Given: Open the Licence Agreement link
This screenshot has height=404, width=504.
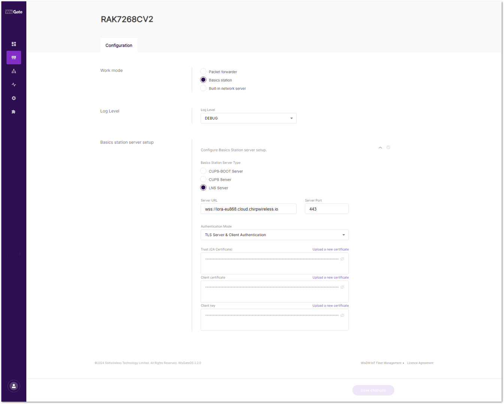Looking at the screenshot, I should (420, 363).
